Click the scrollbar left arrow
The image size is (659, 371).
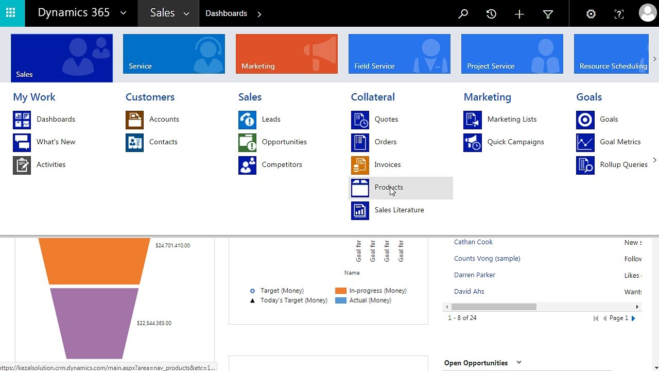(x=447, y=307)
